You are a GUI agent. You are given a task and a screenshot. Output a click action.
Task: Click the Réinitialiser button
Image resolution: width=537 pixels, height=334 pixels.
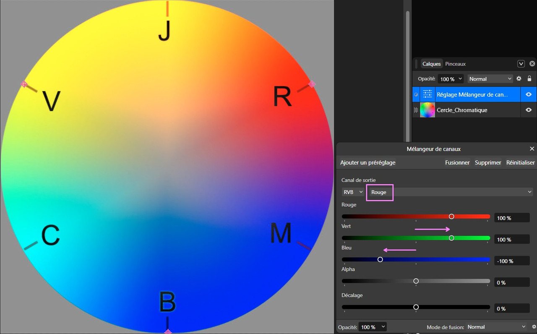[x=521, y=162]
